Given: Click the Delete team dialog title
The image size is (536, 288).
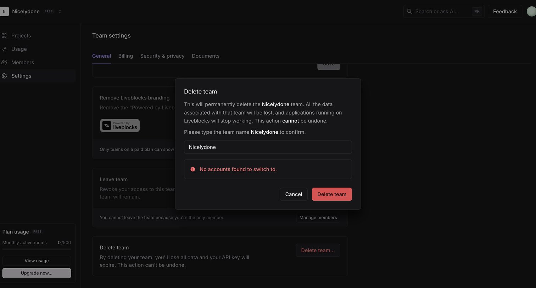Looking at the screenshot, I should tap(200, 92).
